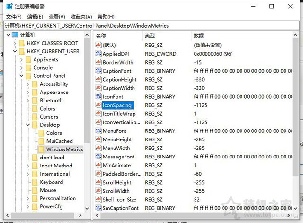Click tree pane horizontal scrollbar right arrow

80,215
